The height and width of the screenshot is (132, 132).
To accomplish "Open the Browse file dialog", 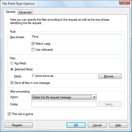I will (110, 76).
